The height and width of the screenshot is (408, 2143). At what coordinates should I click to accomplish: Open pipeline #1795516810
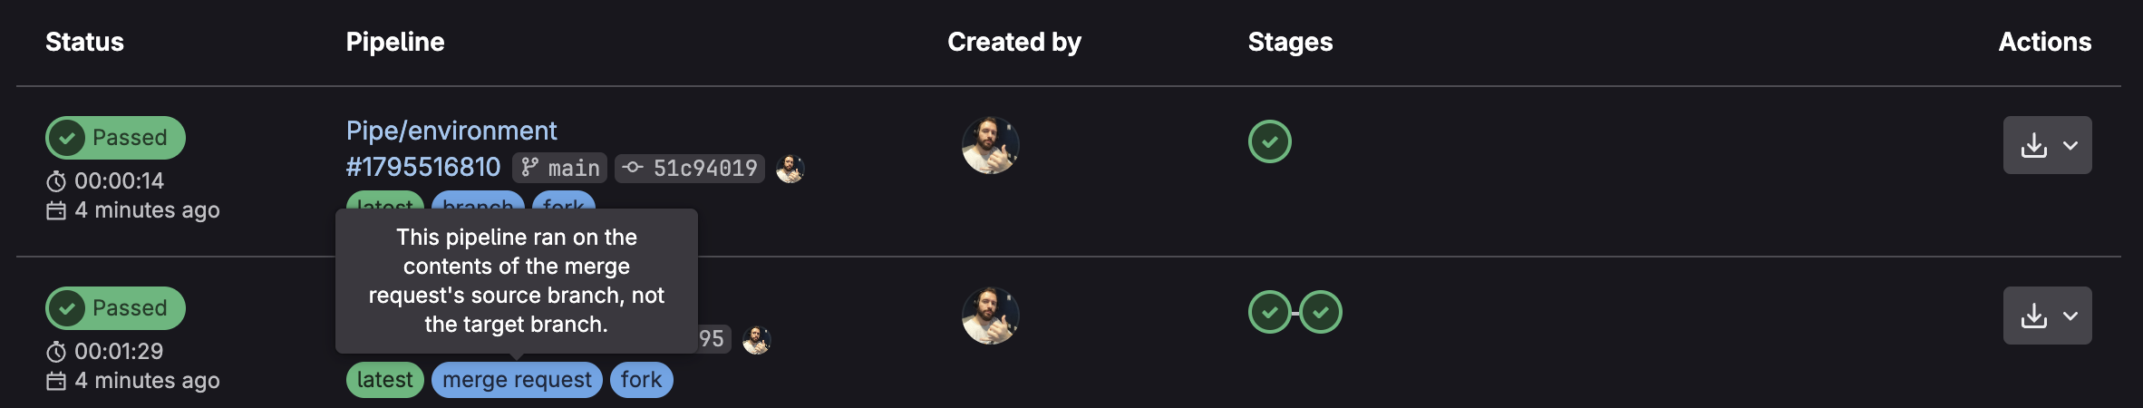pyautogui.click(x=423, y=168)
